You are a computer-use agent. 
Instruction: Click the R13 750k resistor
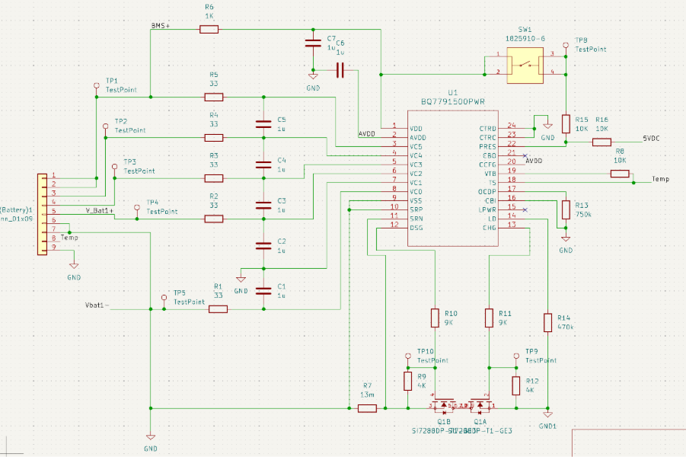[x=565, y=210]
